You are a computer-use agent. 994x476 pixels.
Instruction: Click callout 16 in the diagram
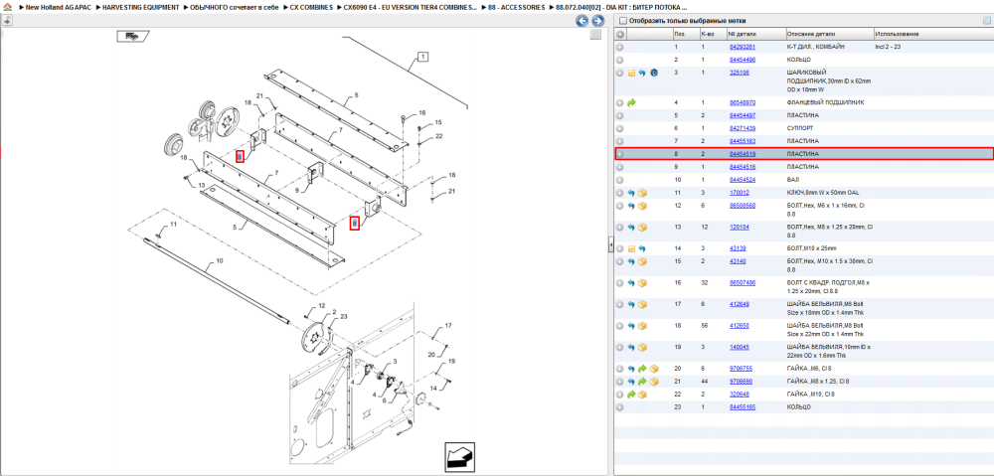pos(422,113)
